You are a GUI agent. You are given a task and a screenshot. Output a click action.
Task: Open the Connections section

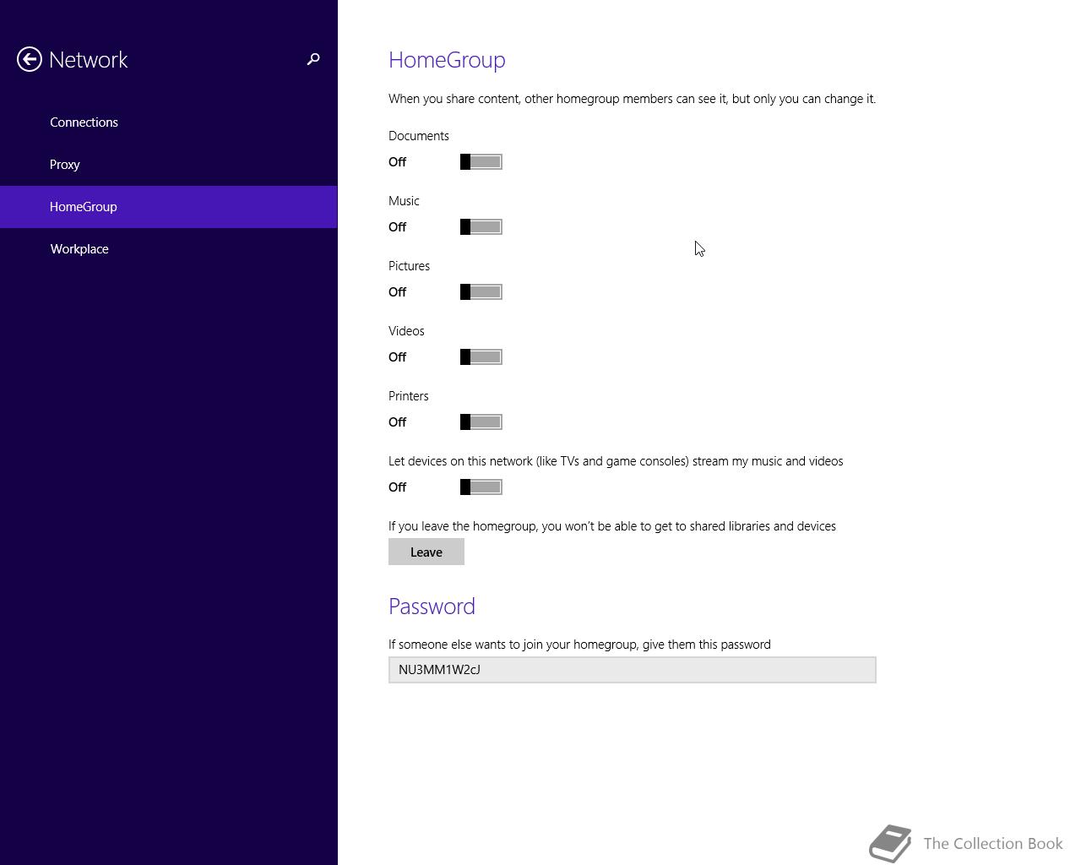click(168, 122)
